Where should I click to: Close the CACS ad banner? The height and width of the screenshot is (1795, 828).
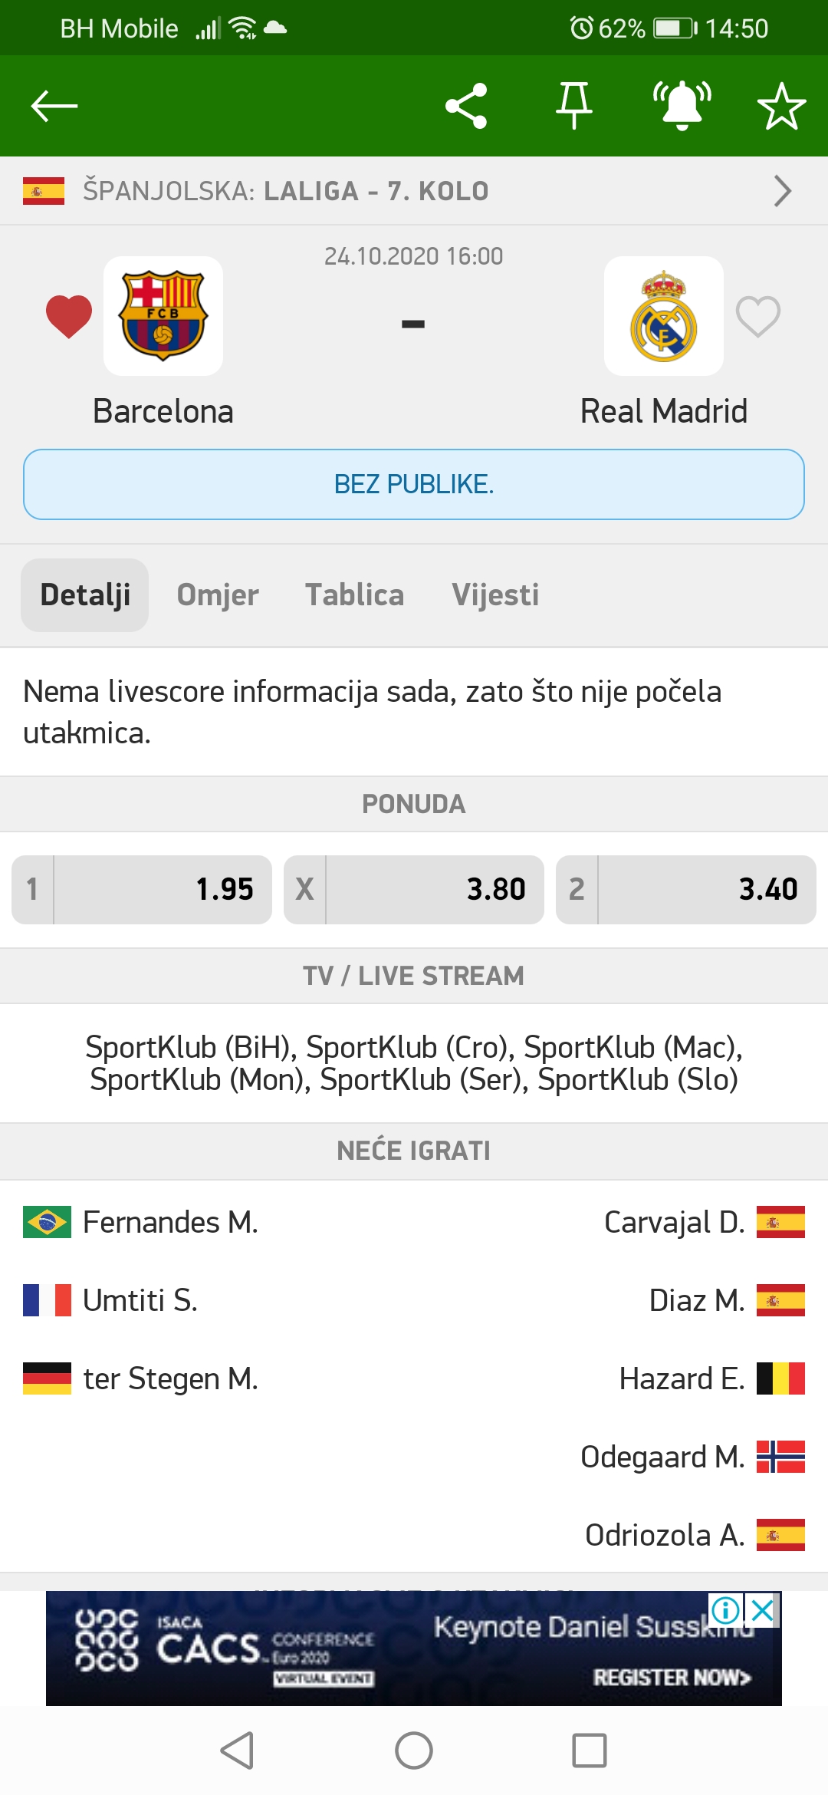[x=763, y=1611]
